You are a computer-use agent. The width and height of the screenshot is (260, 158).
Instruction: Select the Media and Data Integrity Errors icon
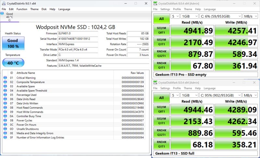(x=5, y=133)
